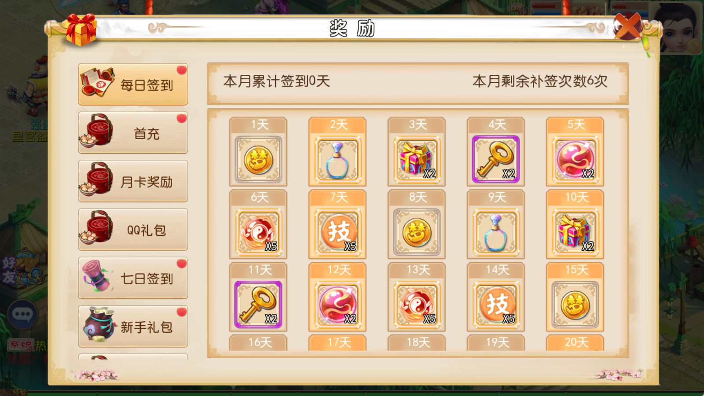Screen dimensions: 704x396
Task: Open the 每日签到 daily sign-in tab
Action: click(133, 84)
